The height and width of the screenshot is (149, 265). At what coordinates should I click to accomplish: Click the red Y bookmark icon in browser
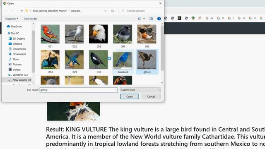[200, 18]
